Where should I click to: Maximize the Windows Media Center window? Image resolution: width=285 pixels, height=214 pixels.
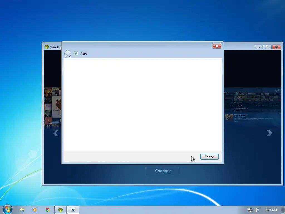point(267,47)
